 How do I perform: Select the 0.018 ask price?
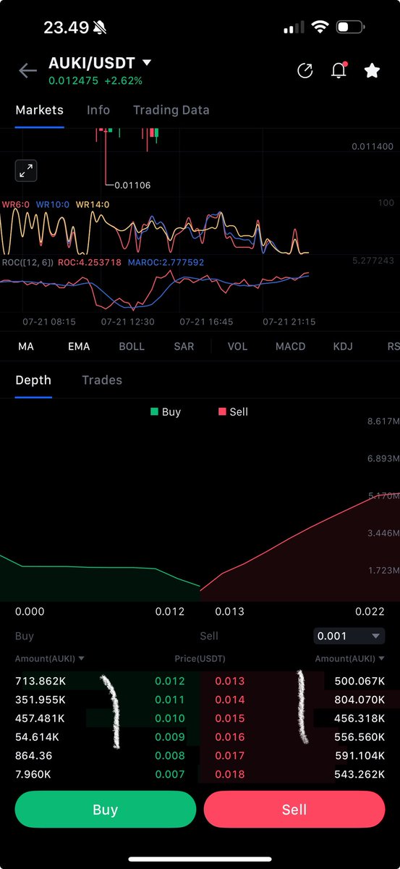coord(229,774)
